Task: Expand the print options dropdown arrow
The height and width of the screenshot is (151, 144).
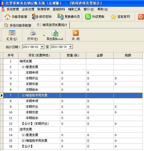Action: coord(44,35)
